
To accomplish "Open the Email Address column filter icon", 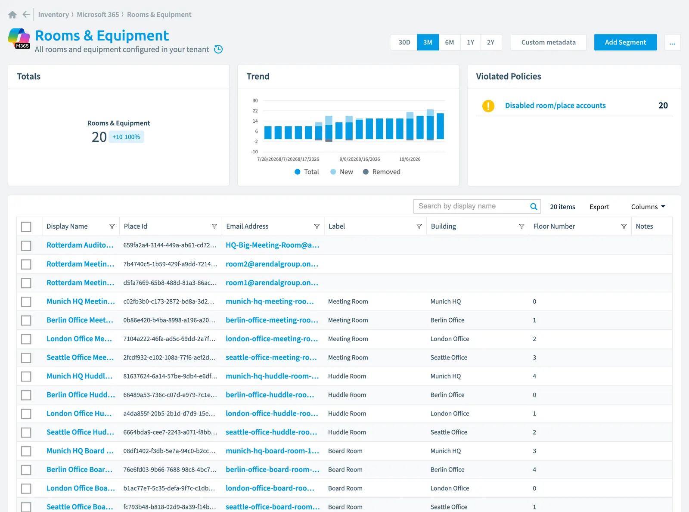I will 317,227.
